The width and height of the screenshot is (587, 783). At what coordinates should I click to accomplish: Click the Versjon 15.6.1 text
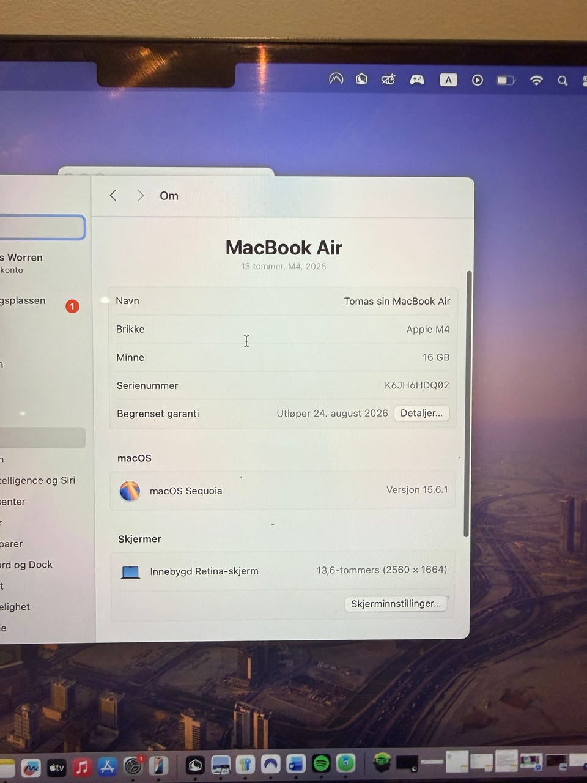(417, 489)
